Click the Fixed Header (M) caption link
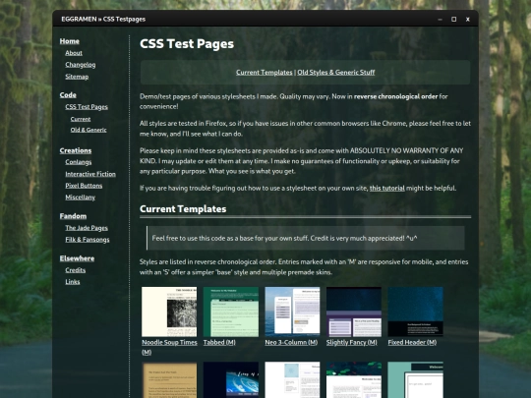 coord(412,343)
